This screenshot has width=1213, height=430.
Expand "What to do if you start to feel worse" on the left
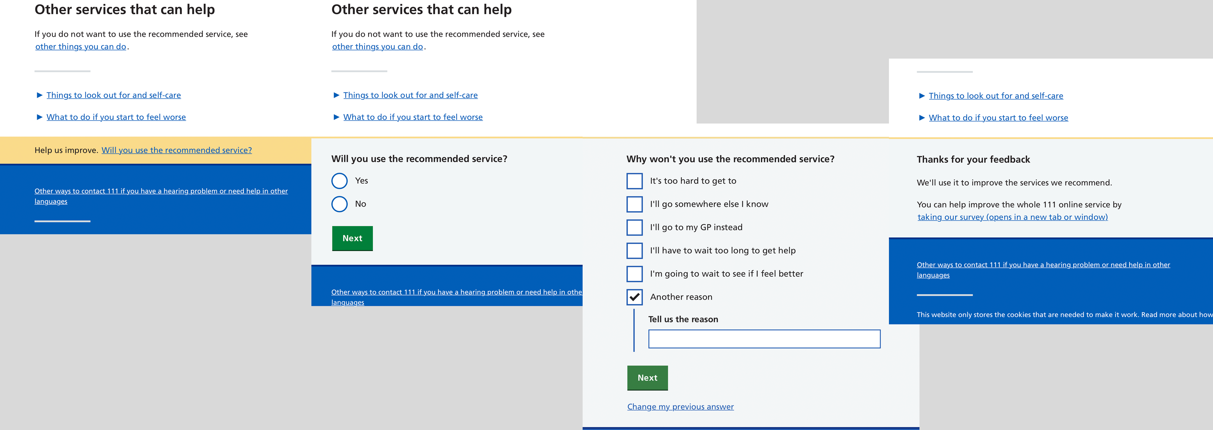click(116, 117)
